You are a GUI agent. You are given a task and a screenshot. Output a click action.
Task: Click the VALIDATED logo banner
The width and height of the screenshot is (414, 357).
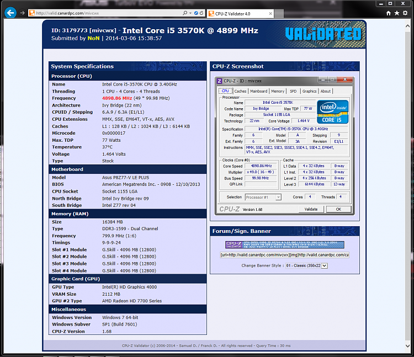[x=323, y=34]
